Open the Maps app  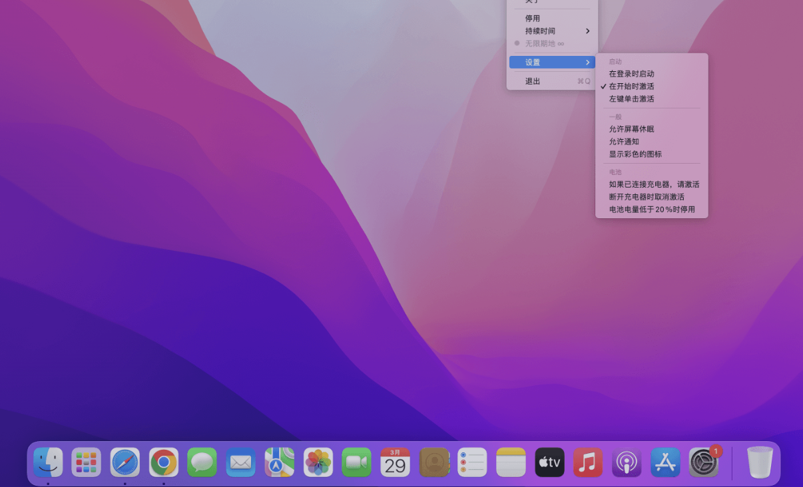279,462
